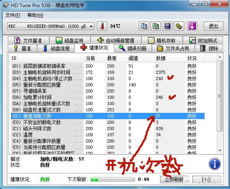Click the HD Tune title bar app icon
This screenshot has width=230, height=189.
(6, 5)
